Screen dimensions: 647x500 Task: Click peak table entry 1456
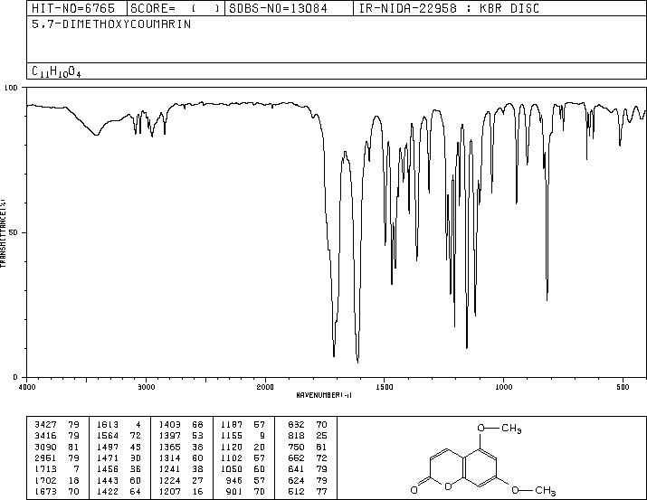(108, 469)
